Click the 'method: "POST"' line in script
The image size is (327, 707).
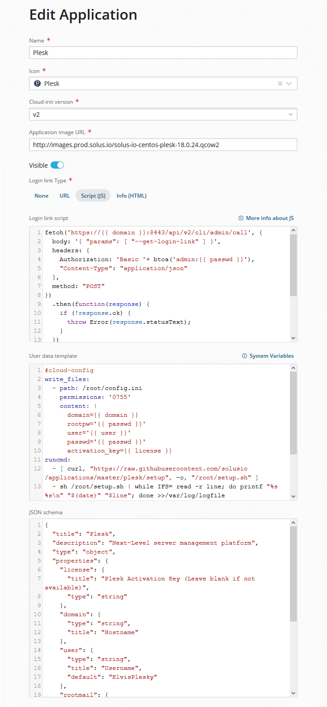click(78, 286)
